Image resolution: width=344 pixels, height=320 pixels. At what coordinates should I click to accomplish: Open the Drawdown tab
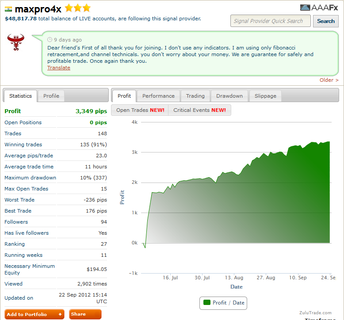pos(229,96)
